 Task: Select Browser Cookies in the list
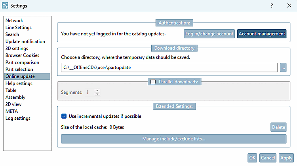point(23,55)
